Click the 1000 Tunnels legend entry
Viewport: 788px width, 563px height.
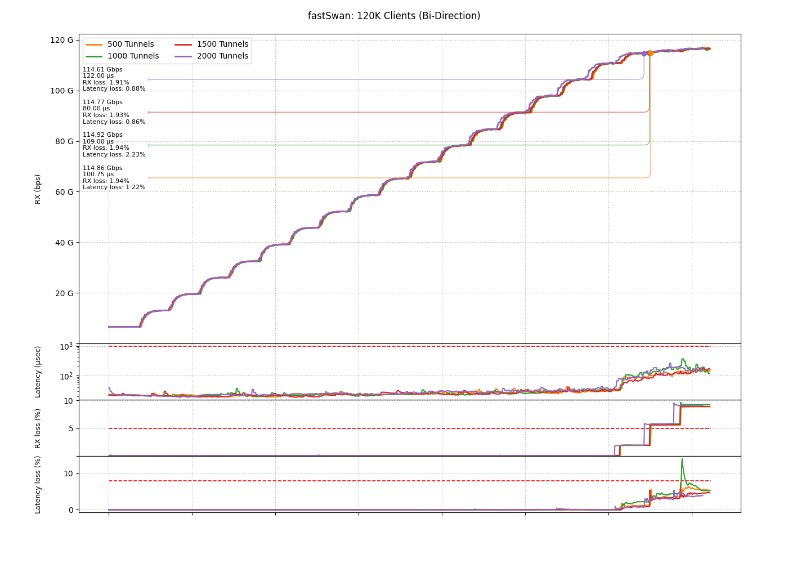point(122,56)
